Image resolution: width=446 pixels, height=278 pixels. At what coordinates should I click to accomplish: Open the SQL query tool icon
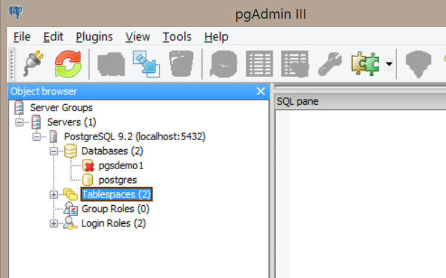223,64
